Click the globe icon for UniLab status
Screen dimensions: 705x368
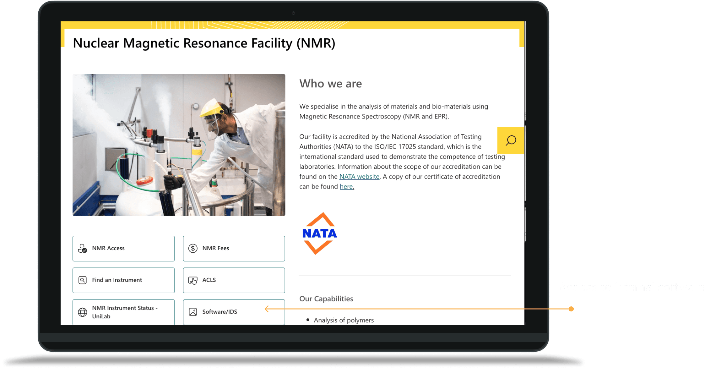[x=82, y=312]
